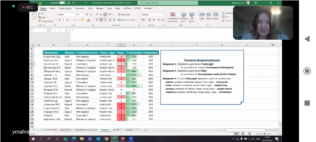Viewport: 316px width, 142px height.
Task: Toggle Wrap Text for the cell
Action: coord(124,15)
